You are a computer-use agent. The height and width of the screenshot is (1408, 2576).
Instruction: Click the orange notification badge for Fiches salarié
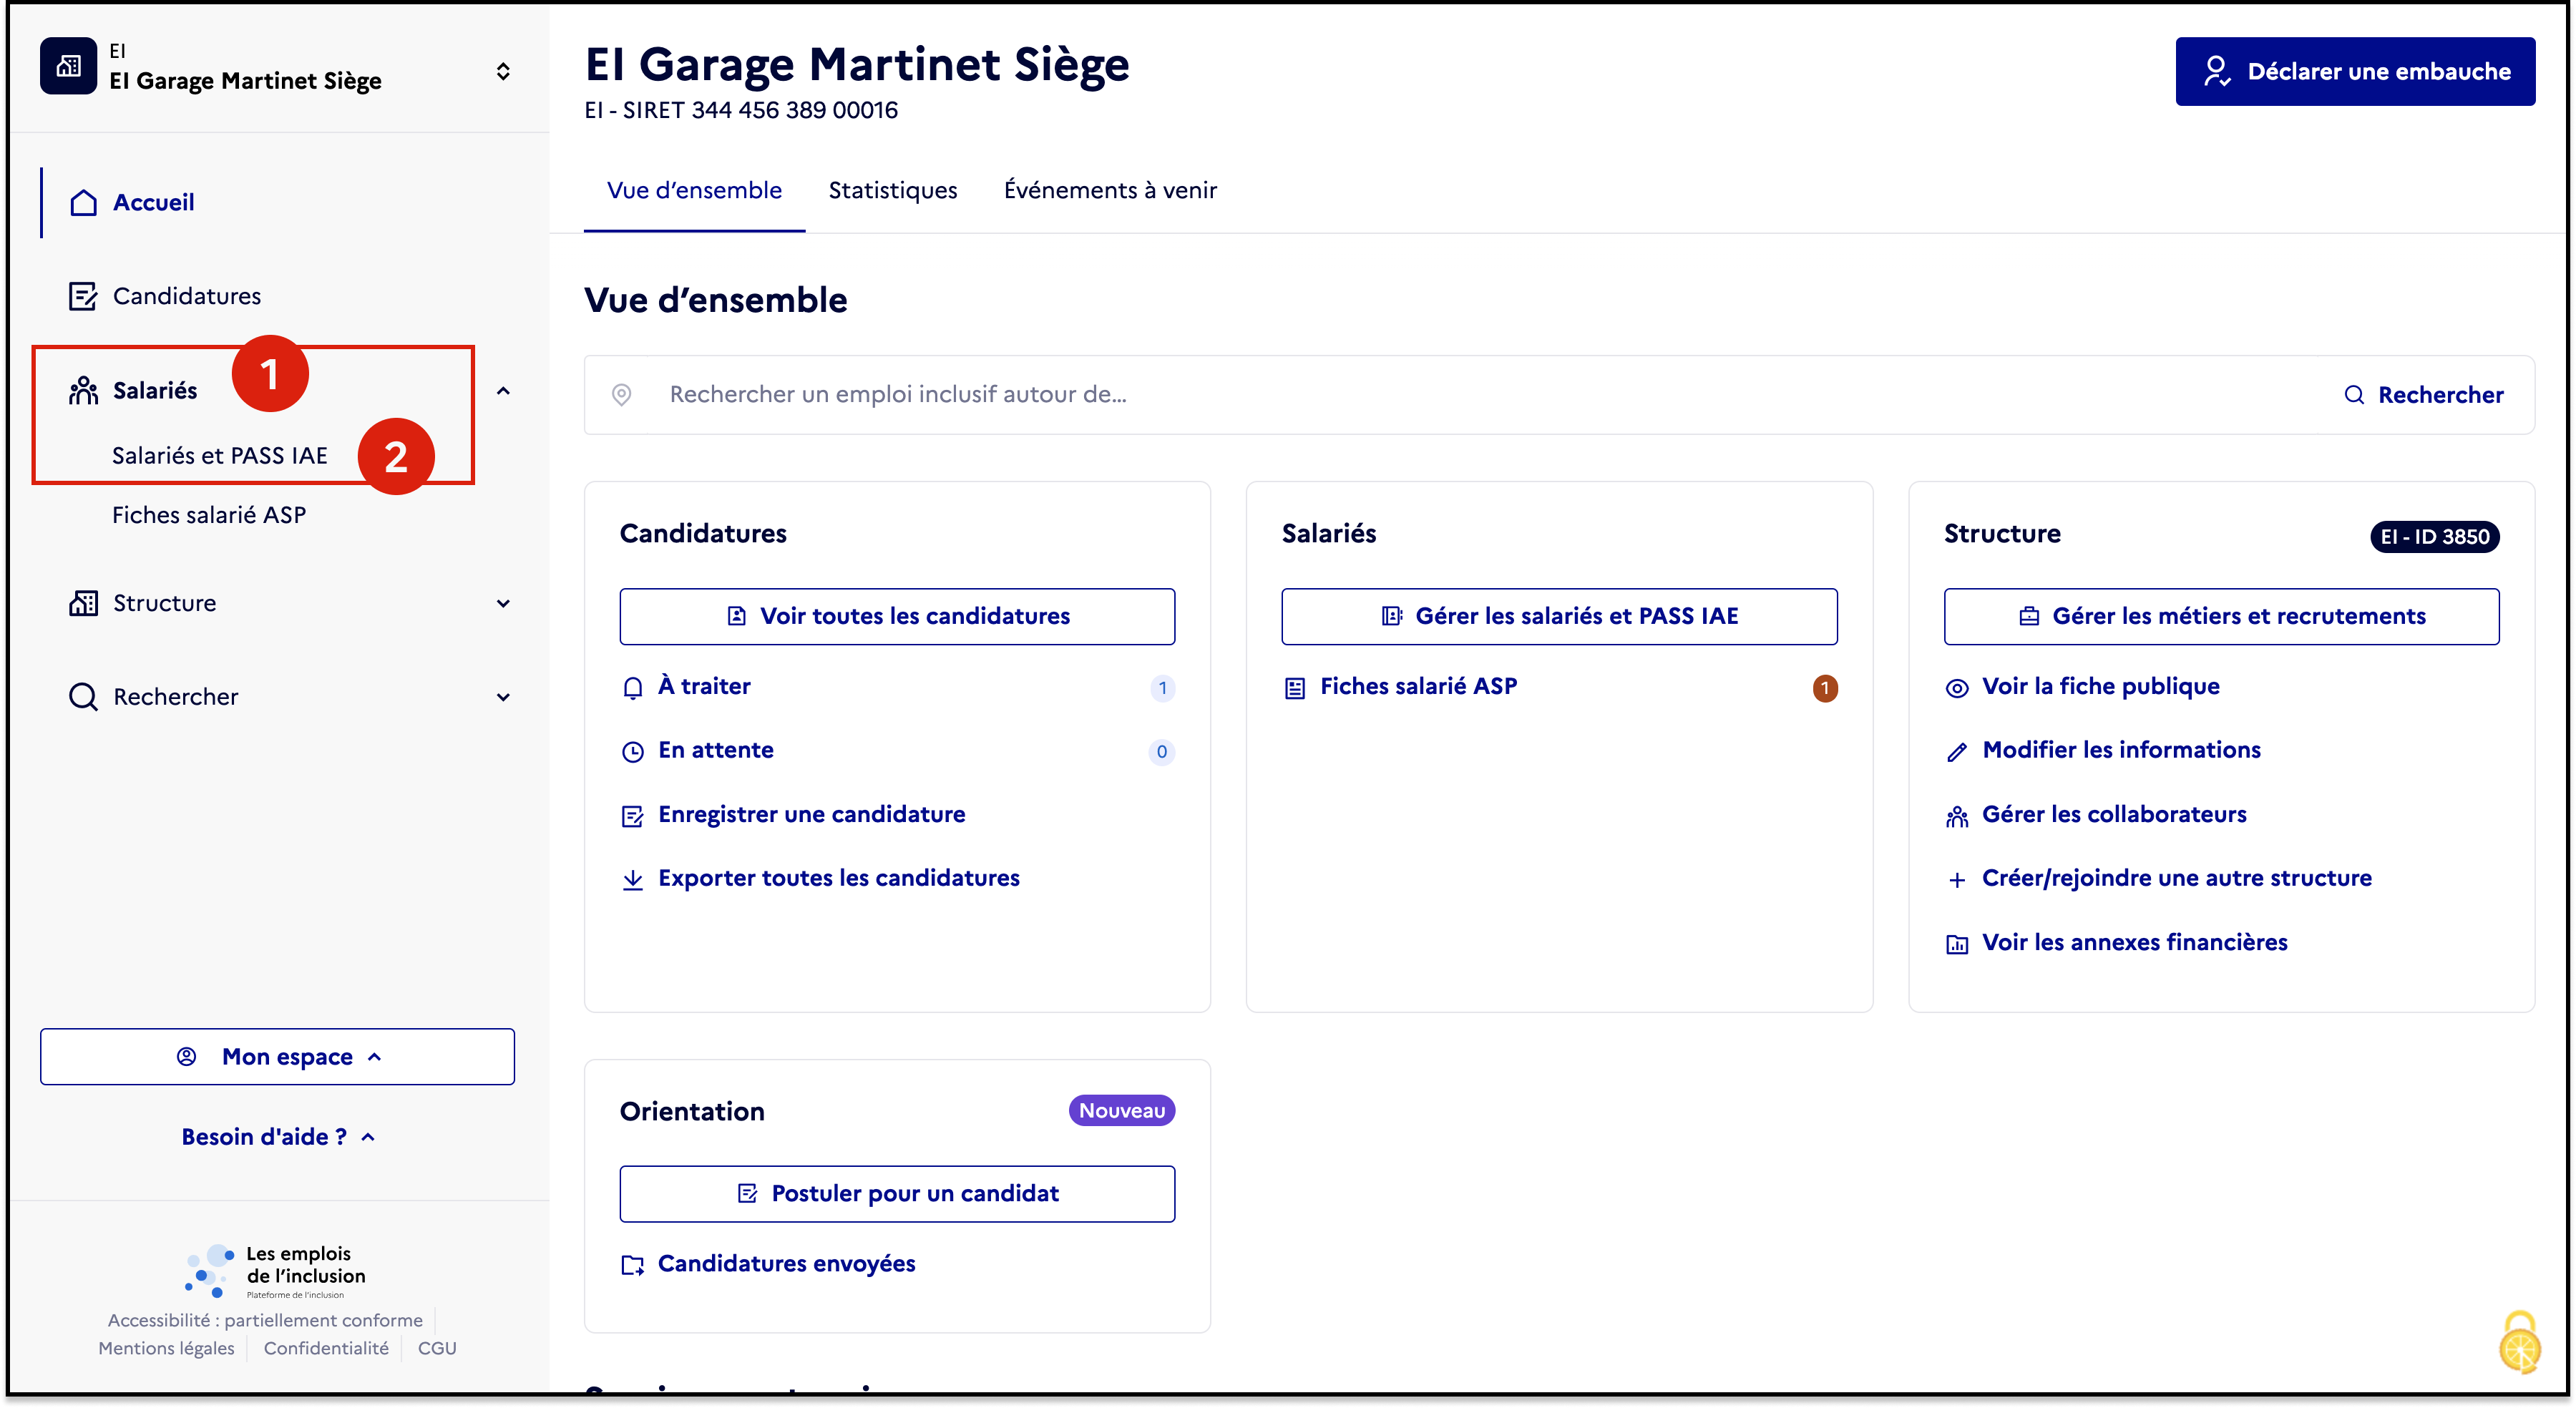tap(1824, 688)
